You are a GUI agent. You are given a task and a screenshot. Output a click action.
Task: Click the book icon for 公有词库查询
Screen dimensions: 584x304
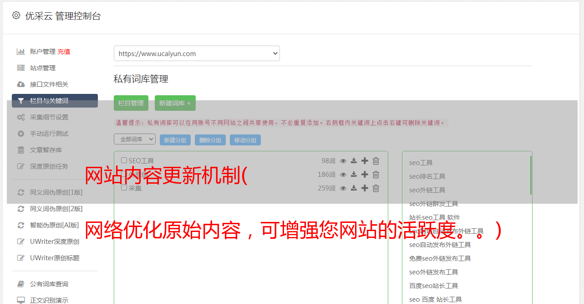(21, 284)
